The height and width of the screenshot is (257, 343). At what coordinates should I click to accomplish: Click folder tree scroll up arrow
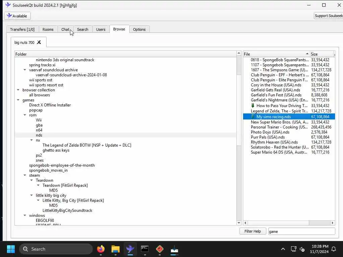239,53
